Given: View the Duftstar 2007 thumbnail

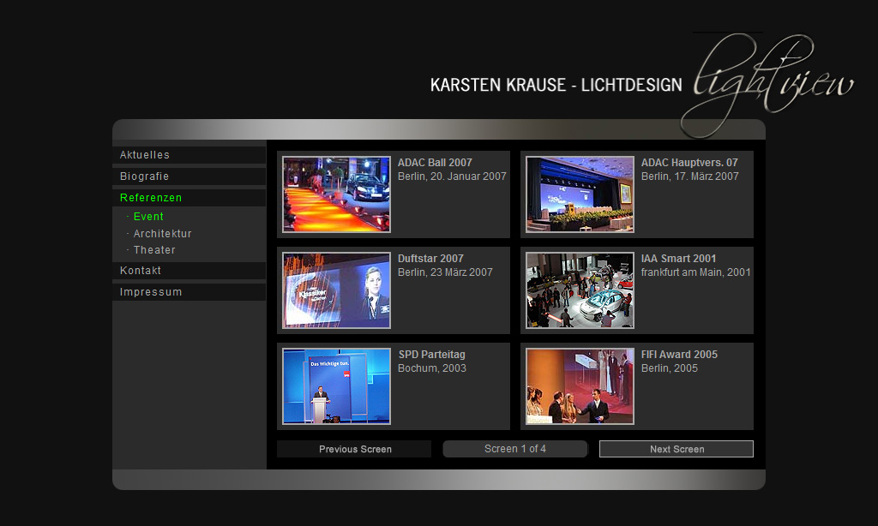Looking at the screenshot, I should tap(336, 290).
